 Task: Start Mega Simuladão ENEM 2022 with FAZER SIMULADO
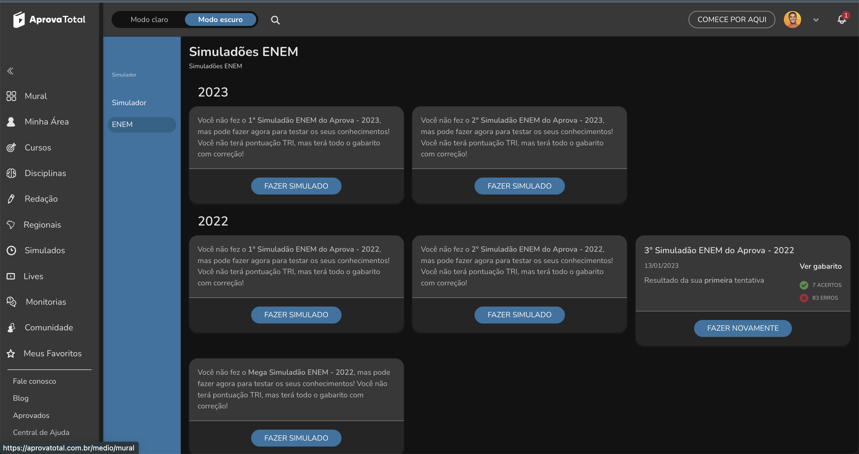(296, 438)
